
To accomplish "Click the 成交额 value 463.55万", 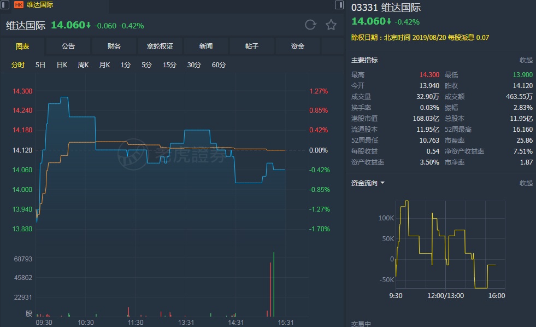I will click(x=519, y=96).
